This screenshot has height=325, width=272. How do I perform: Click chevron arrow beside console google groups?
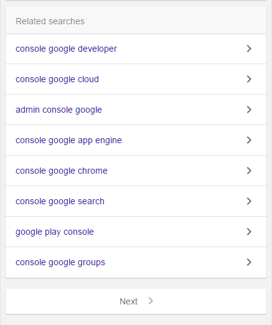point(249,262)
